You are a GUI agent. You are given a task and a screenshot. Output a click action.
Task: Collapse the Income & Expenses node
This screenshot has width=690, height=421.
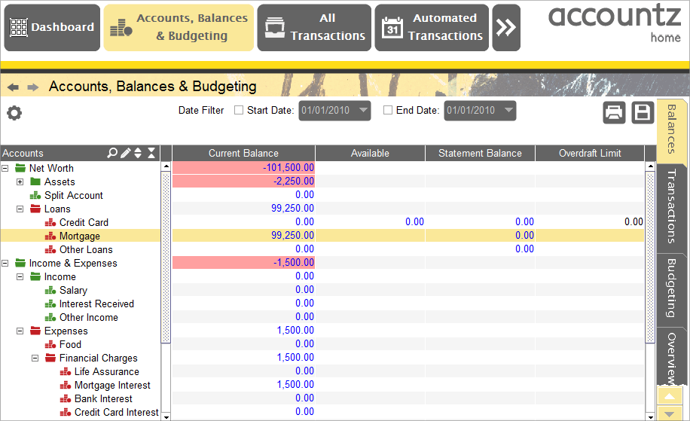coord(5,263)
